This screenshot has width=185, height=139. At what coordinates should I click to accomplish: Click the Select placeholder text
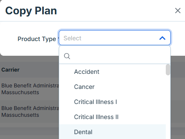click(72, 38)
